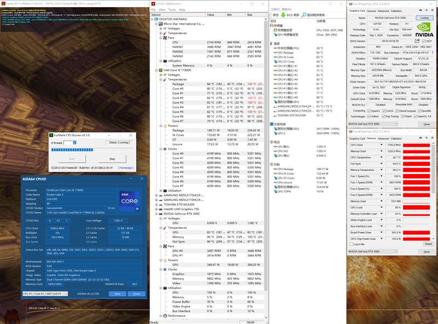Open the GPU Temperature sensor dropdown arrow
Viewport: 438px width, 324px height.
[x=381, y=157]
